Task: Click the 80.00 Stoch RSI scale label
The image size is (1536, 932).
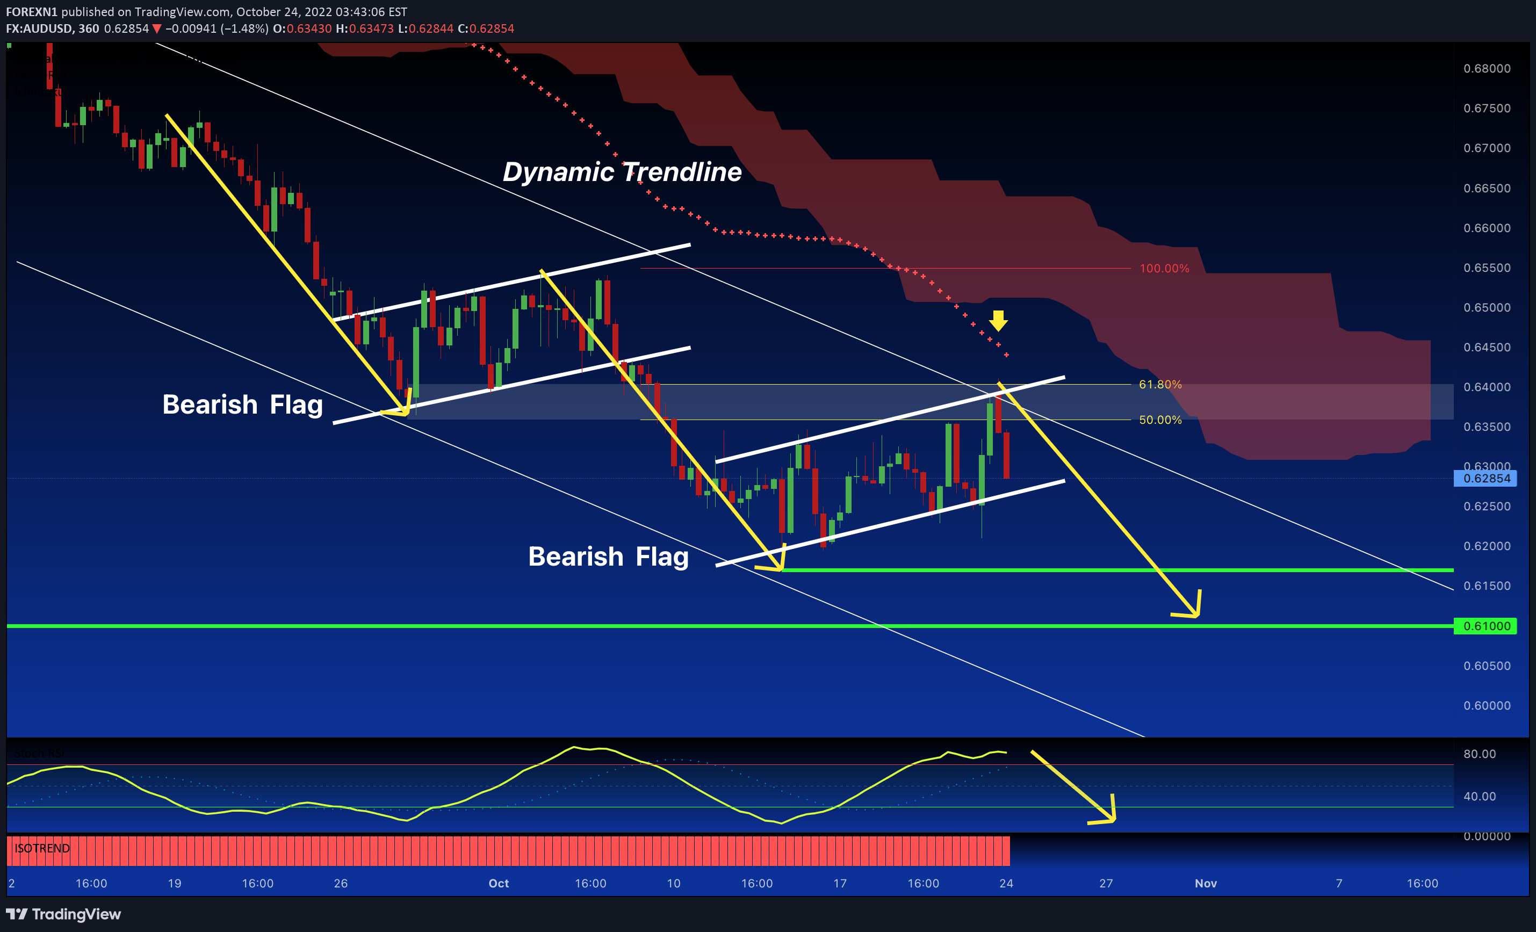Action: (x=1479, y=754)
